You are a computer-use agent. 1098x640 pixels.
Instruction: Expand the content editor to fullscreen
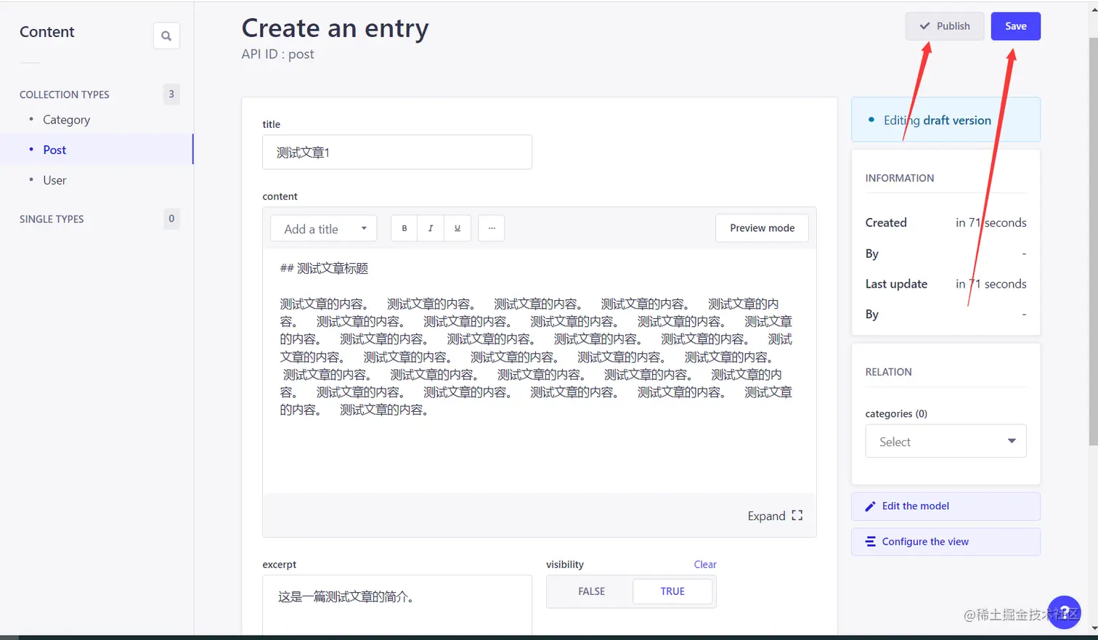click(774, 515)
